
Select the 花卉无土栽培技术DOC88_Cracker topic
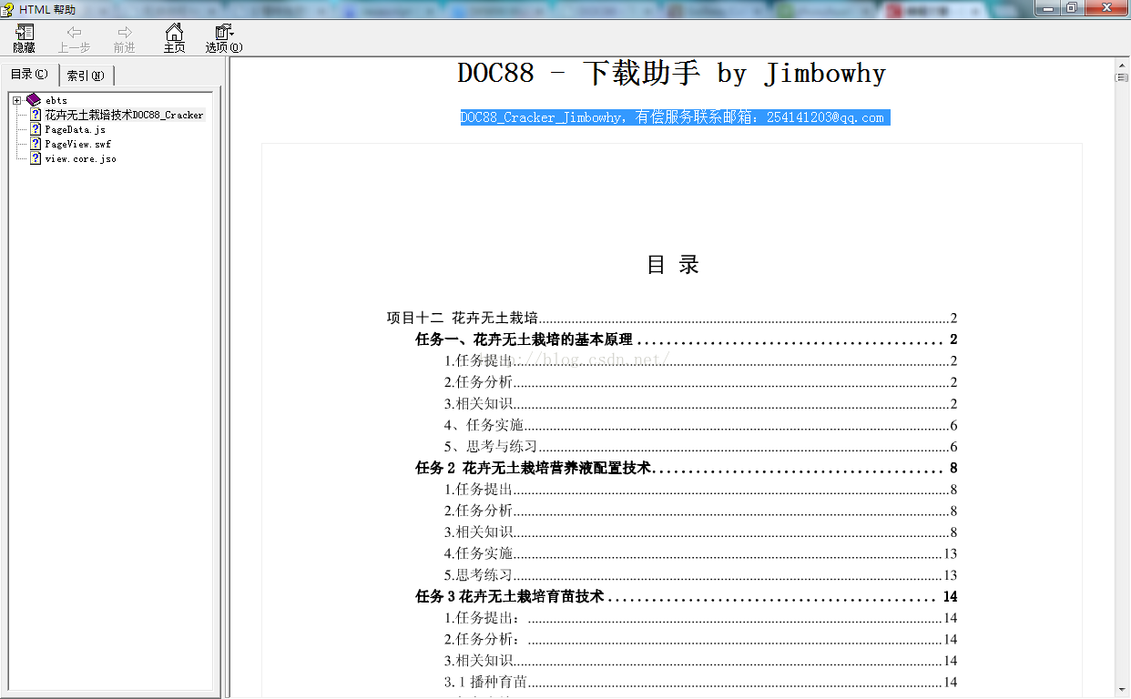click(x=124, y=116)
